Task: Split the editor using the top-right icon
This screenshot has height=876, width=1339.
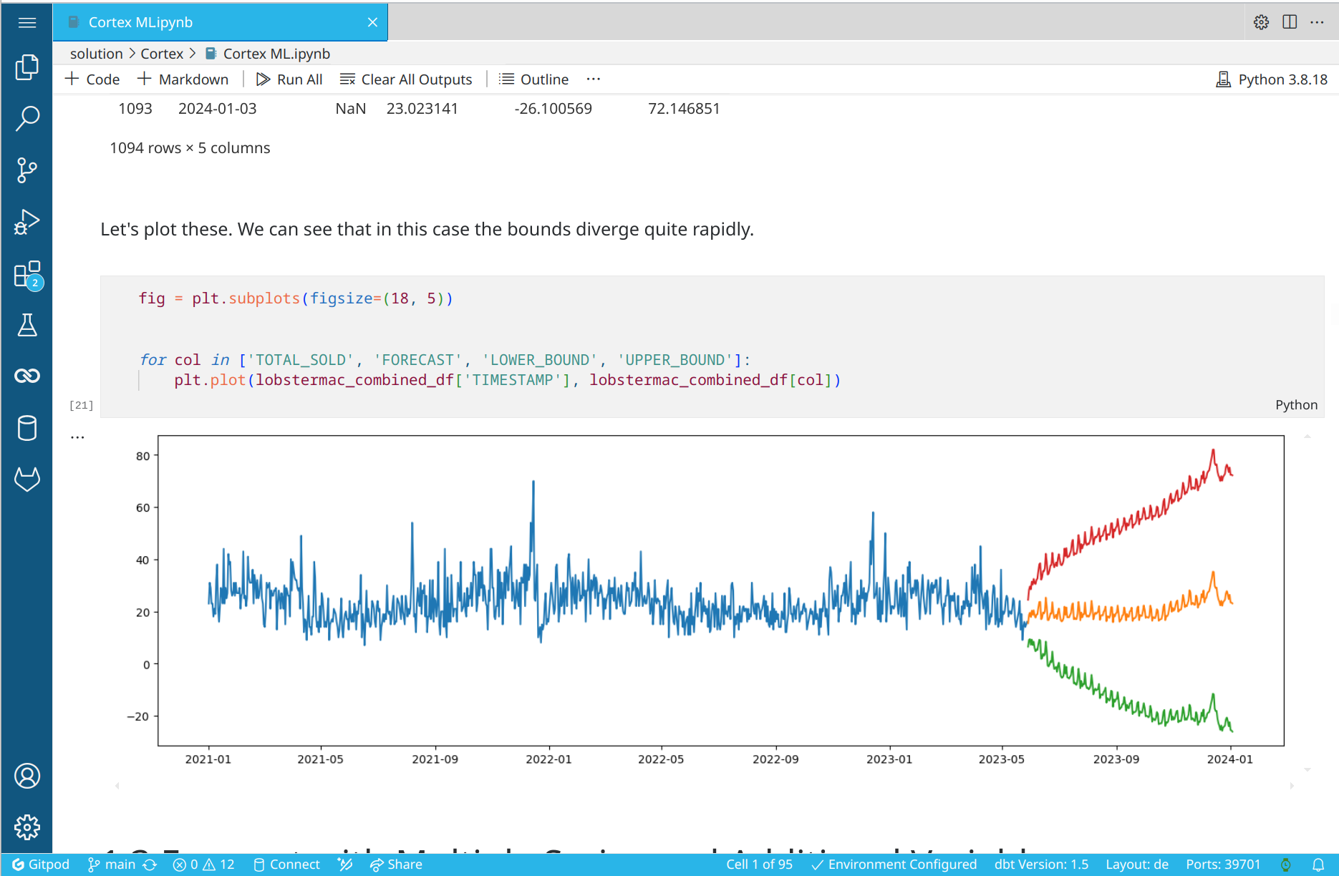Action: click(x=1290, y=21)
